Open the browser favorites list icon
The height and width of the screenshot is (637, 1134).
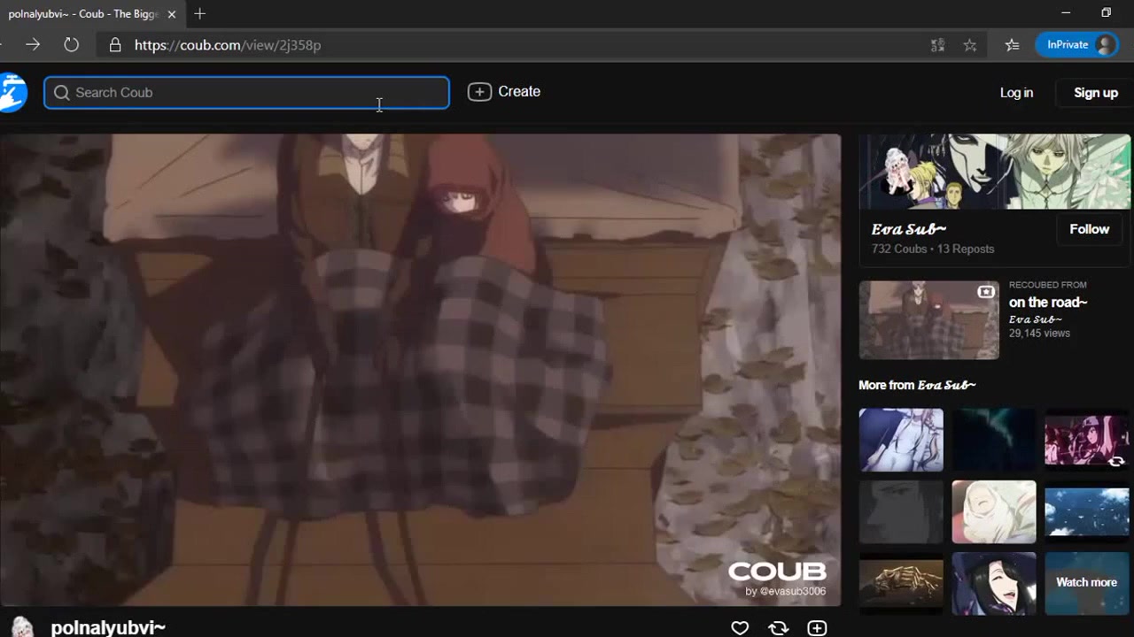click(x=1012, y=45)
